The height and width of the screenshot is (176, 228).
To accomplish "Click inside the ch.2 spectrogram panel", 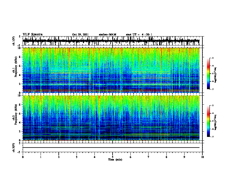I will (x=111, y=118).
